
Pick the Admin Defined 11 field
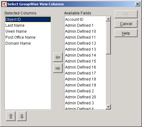[85, 37]
